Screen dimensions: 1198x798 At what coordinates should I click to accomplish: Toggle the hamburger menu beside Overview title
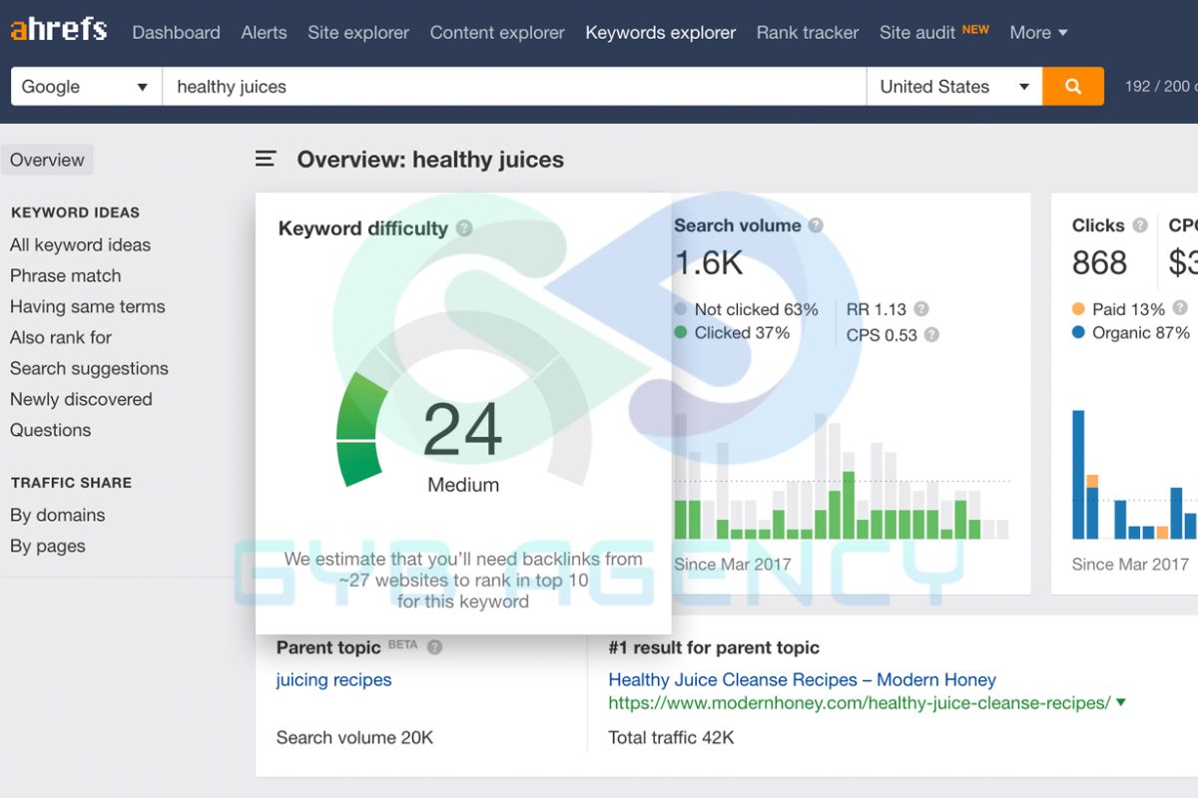[266, 159]
